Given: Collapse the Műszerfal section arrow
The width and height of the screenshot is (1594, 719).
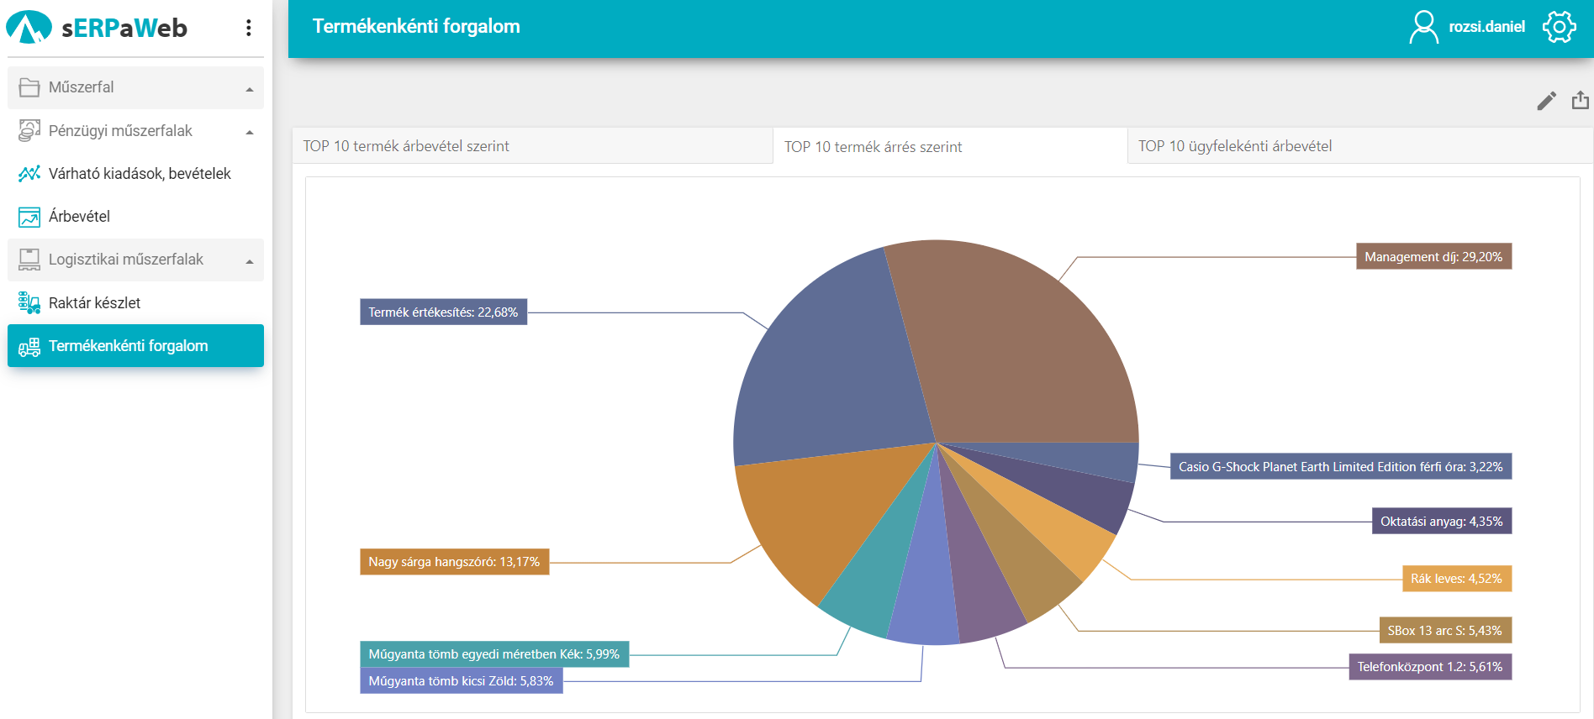Looking at the screenshot, I should click(x=250, y=89).
